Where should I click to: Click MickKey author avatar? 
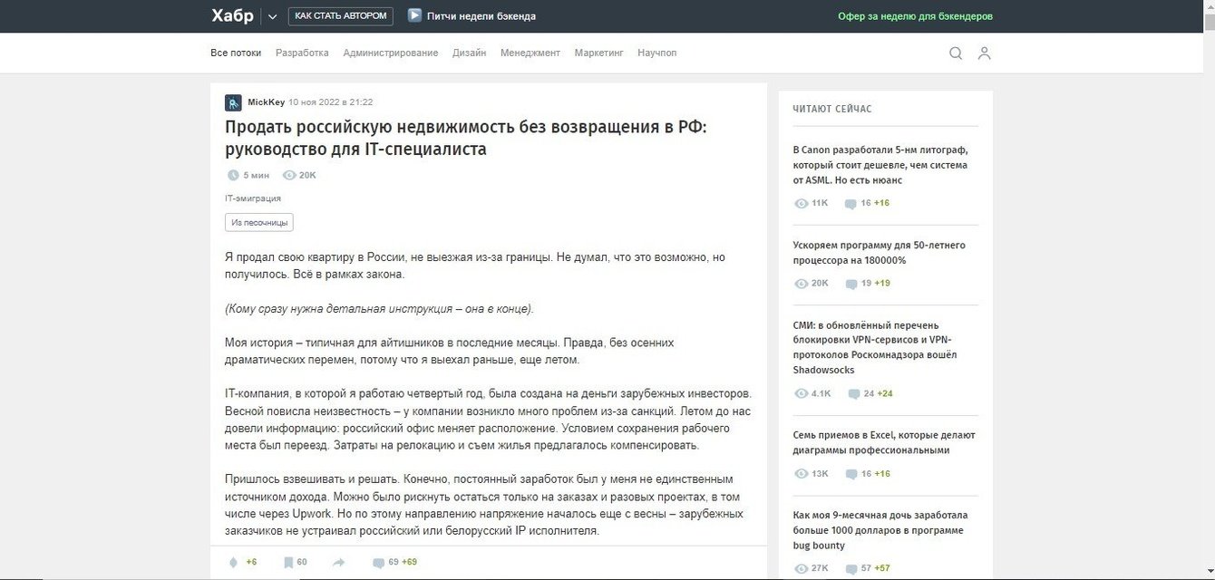233,102
